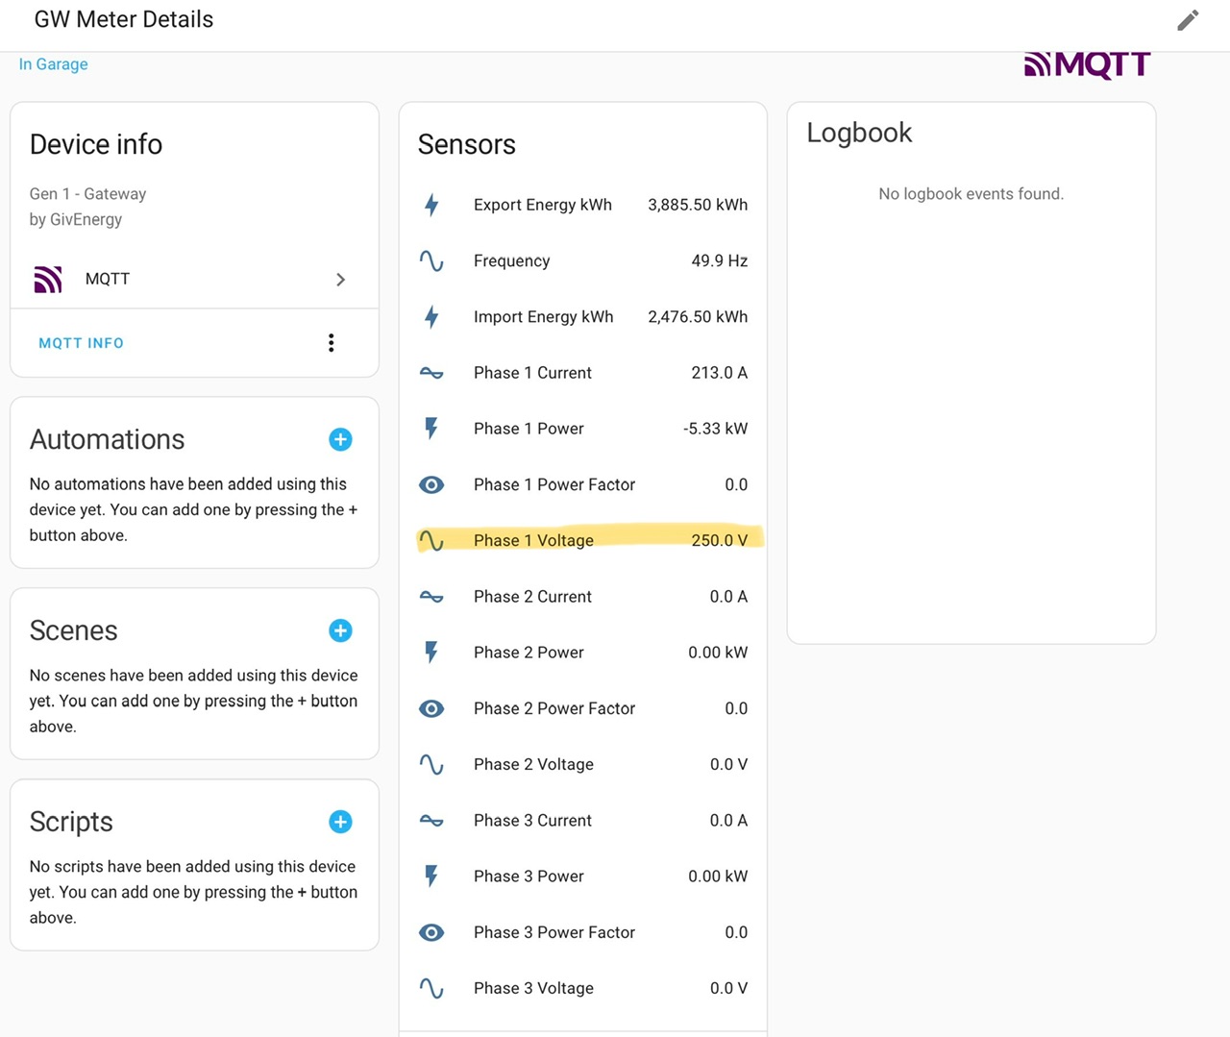Click the 213.0 A current value
This screenshot has height=1037, width=1230.
(x=720, y=373)
